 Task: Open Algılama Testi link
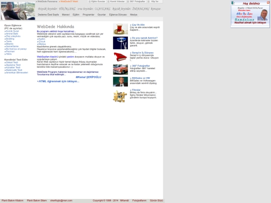coord(13,65)
